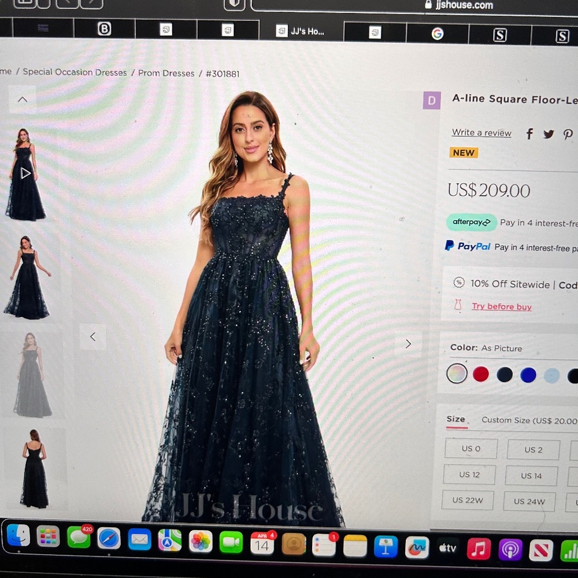Open the Write a review link
This screenshot has width=578, height=578.
[x=481, y=132]
